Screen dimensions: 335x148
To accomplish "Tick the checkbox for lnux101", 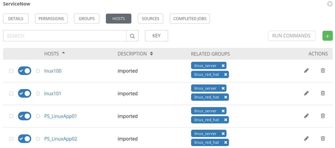I will (x=11, y=94).
